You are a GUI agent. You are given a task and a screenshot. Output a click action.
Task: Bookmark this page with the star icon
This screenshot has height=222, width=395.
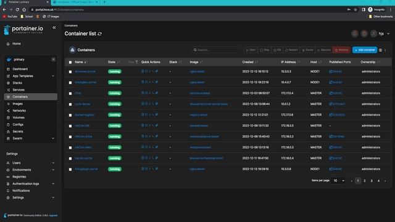coord(355,10)
